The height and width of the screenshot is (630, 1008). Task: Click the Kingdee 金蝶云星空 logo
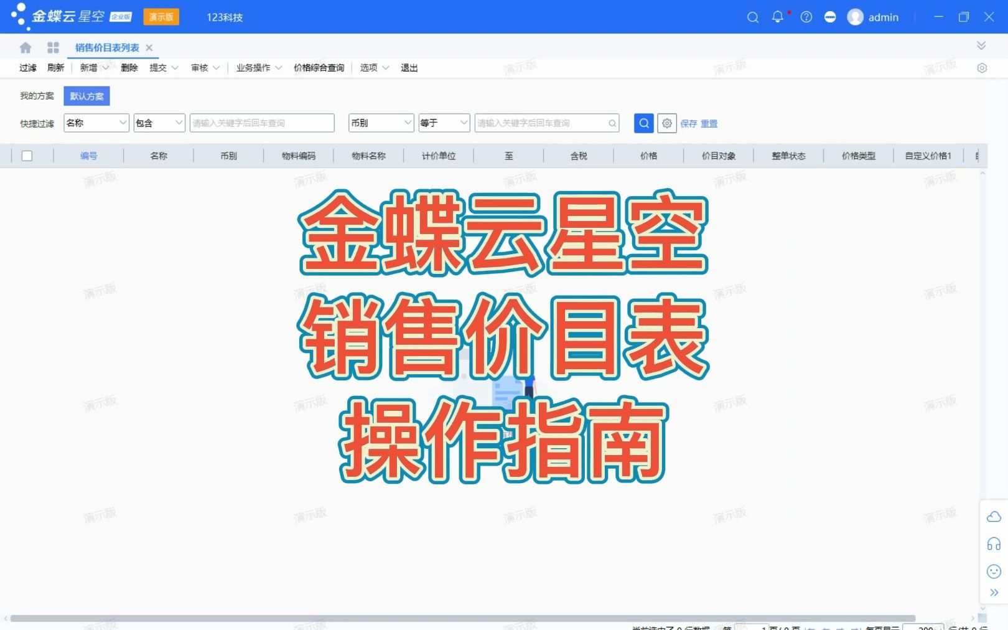pos(71,17)
